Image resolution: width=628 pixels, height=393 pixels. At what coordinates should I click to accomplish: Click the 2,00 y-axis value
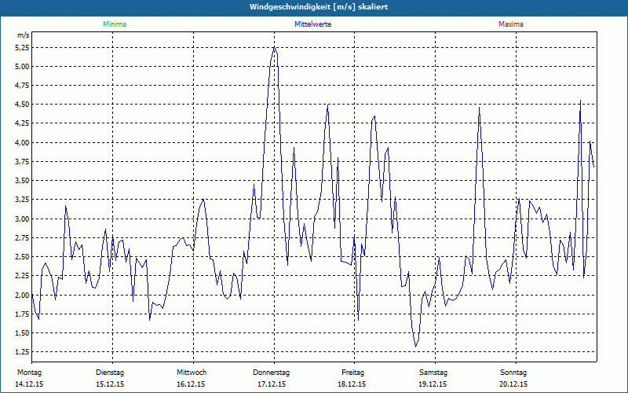[23, 296]
